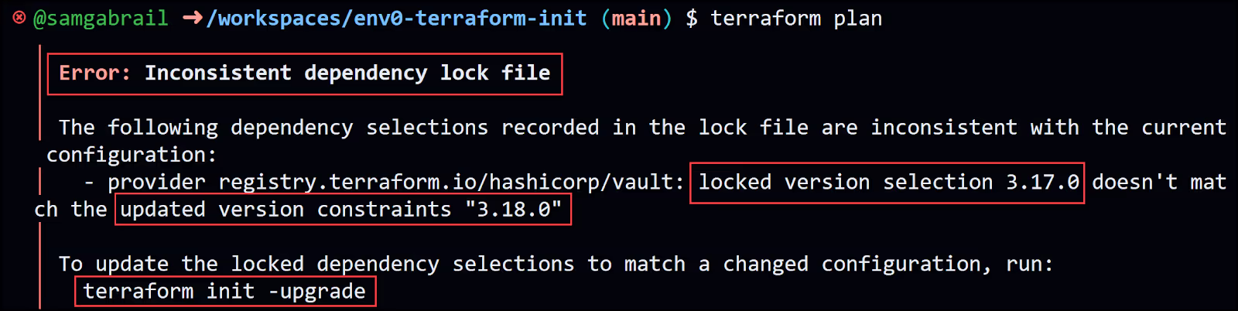
Task: Click the /workspaces/env0-terraform-init path
Action: coord(396,19)
